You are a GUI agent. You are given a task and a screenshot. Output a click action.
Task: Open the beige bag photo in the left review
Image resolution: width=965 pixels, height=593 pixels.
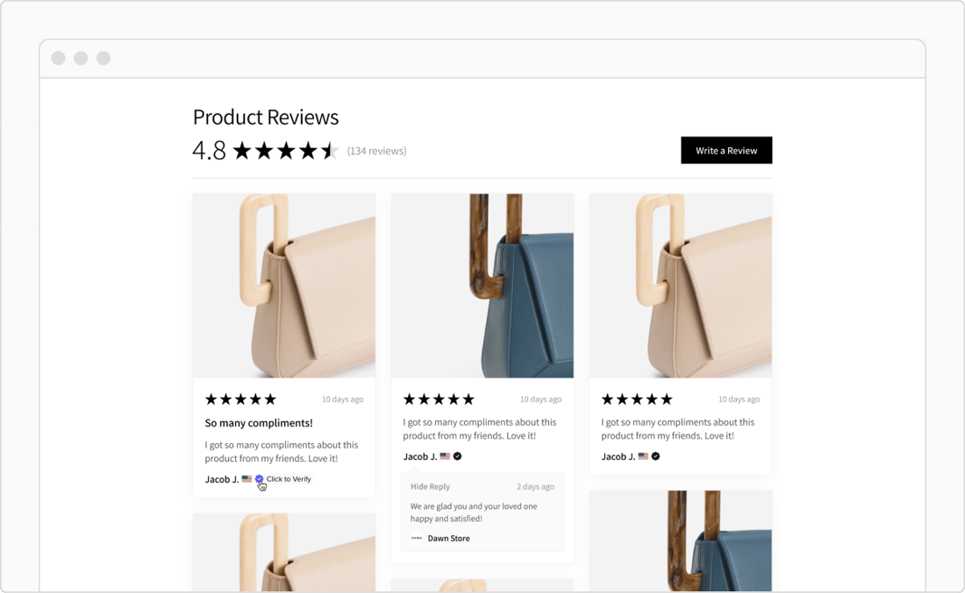284,286
